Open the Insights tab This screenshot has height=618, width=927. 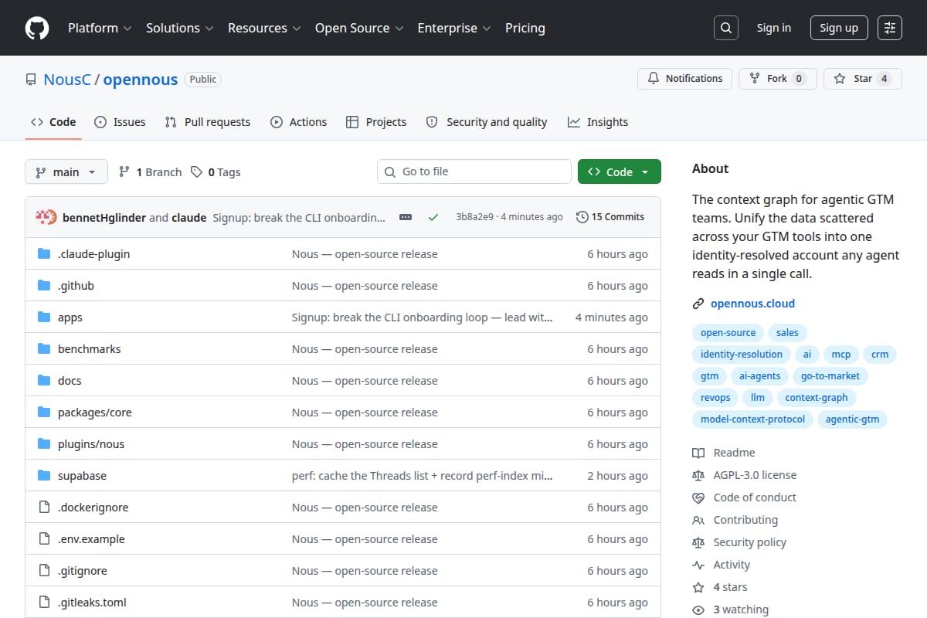[598, 122]
